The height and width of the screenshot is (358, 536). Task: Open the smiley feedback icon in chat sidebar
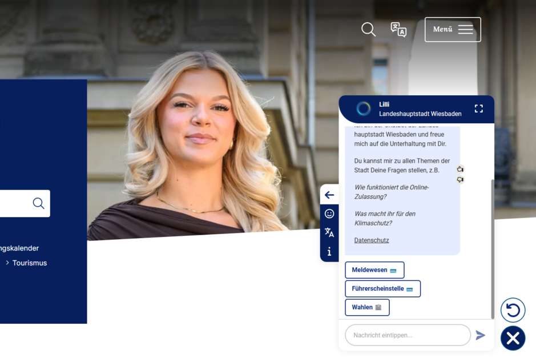(x=329, y=214)
